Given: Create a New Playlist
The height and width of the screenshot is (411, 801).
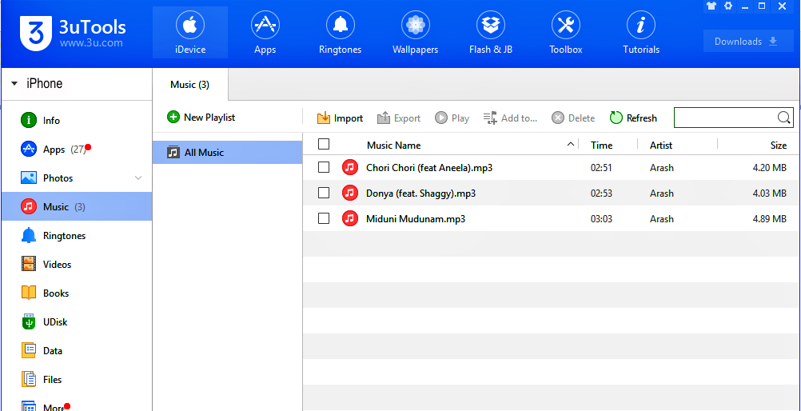Looking at the screenshot, I should [x=201, y=117].
